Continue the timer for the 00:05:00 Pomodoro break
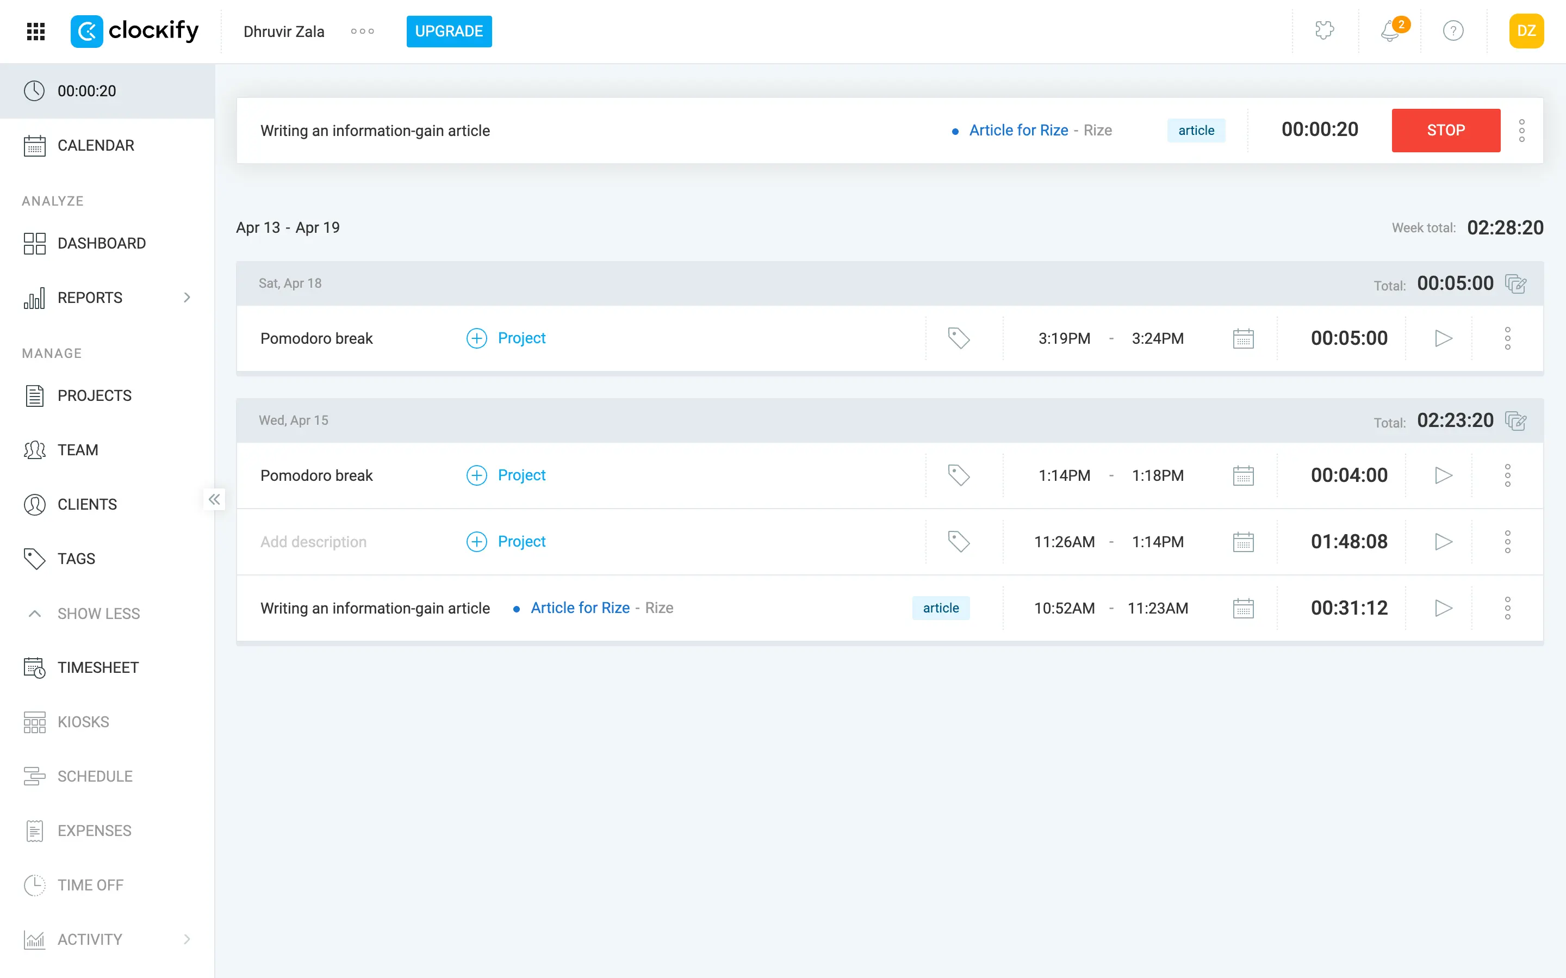 pos(1443,338)
